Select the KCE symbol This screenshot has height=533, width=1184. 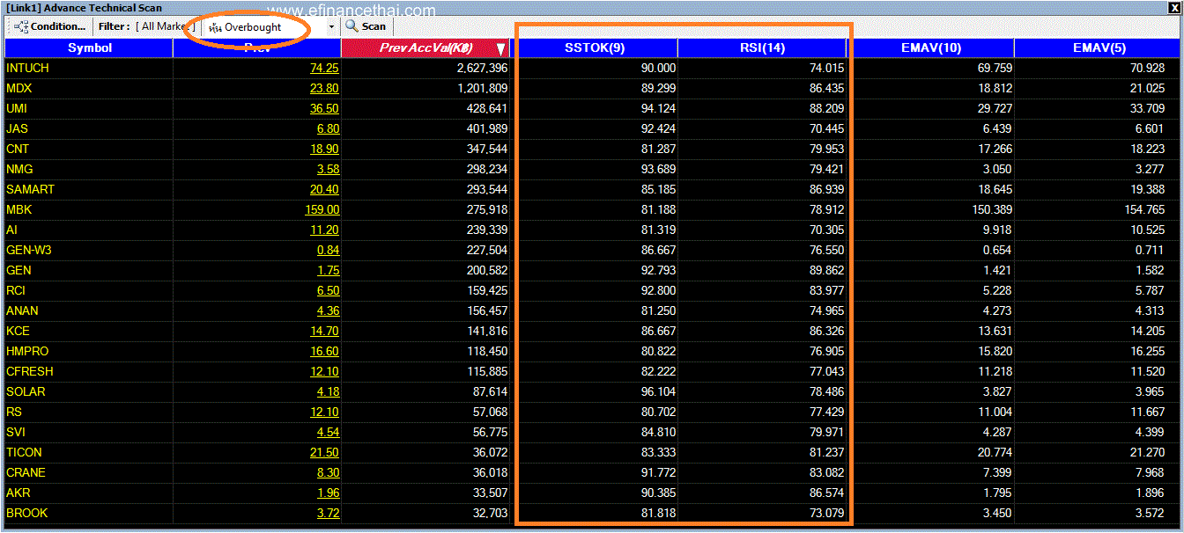(x=18, y=331)
